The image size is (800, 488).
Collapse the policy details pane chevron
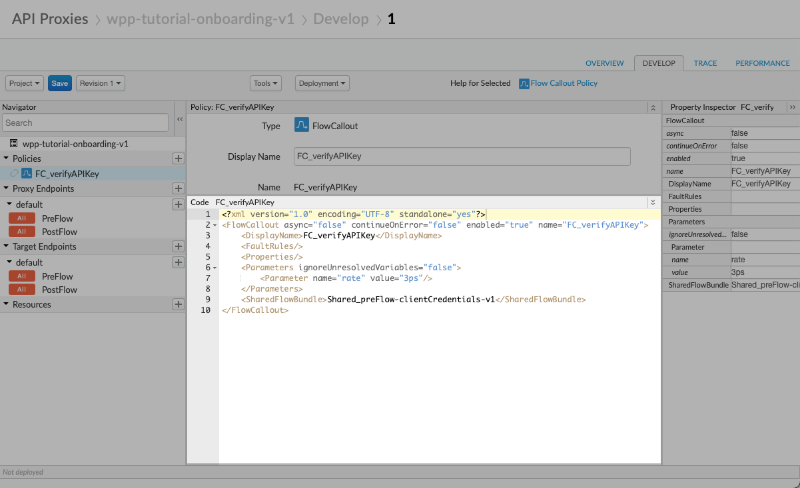[653, 107]
